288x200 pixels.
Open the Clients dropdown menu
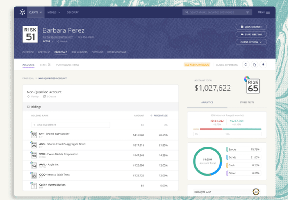(36, 12)
